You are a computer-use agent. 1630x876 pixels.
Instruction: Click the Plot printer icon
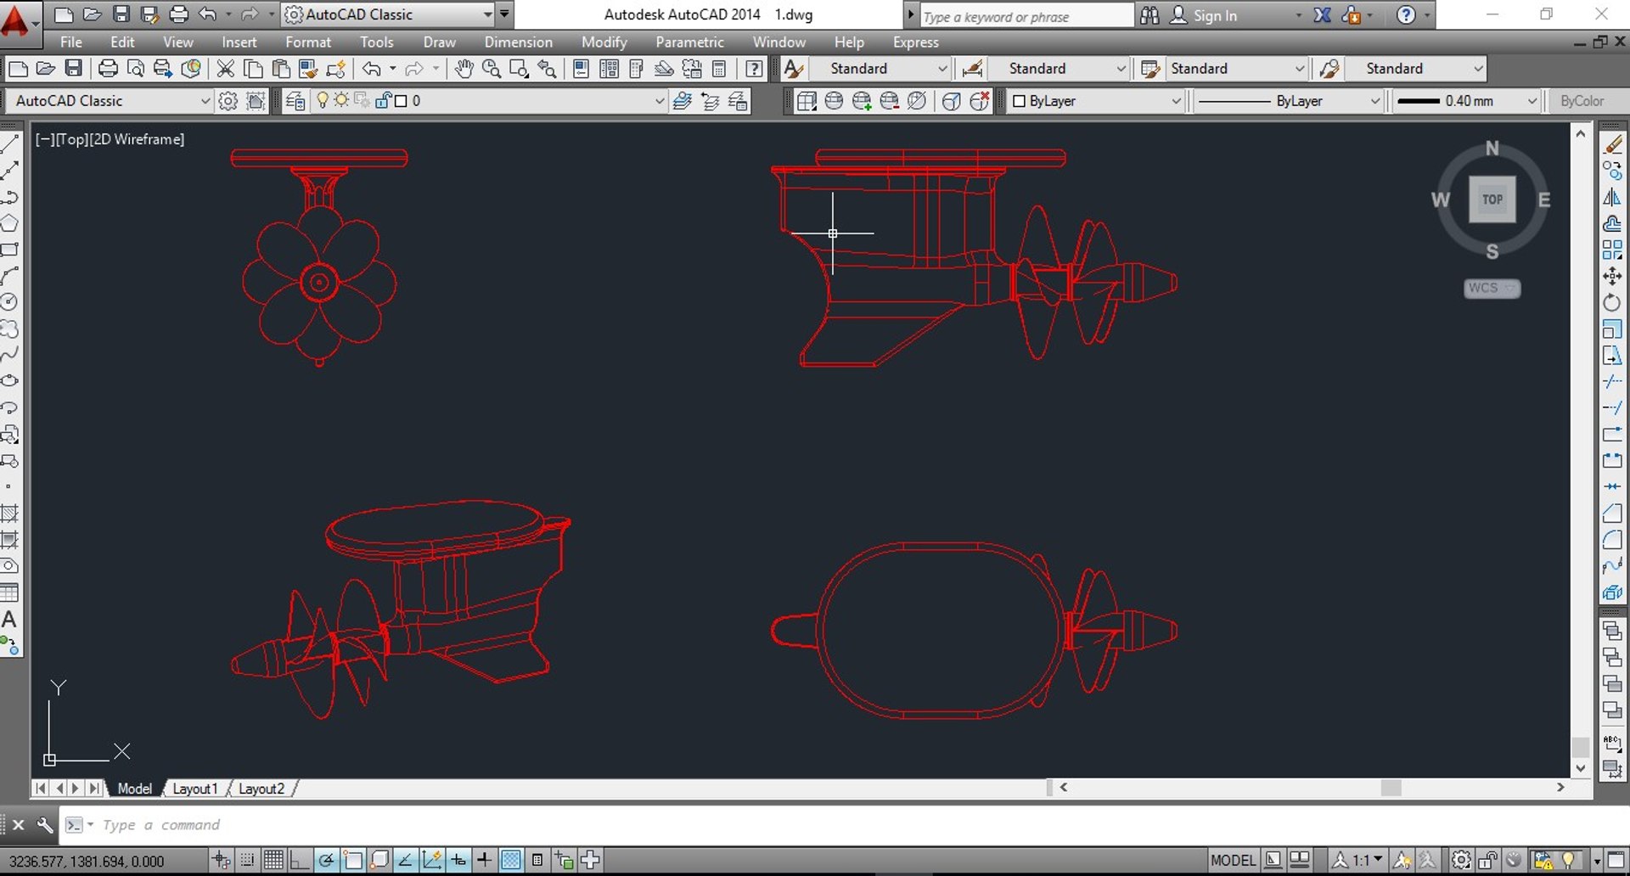[x=108, y=69]
